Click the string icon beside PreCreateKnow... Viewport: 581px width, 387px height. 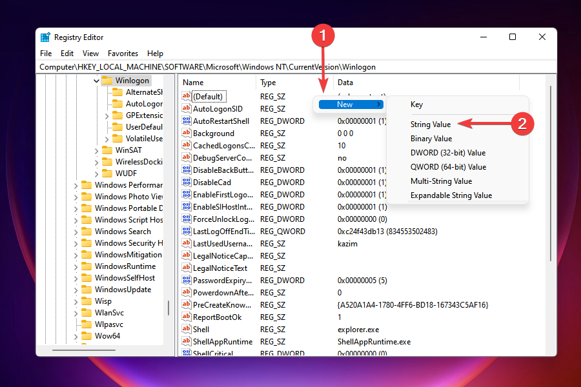186,304
